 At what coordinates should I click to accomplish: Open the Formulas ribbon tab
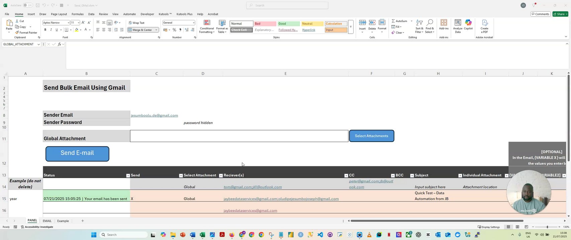coord(78,14)
